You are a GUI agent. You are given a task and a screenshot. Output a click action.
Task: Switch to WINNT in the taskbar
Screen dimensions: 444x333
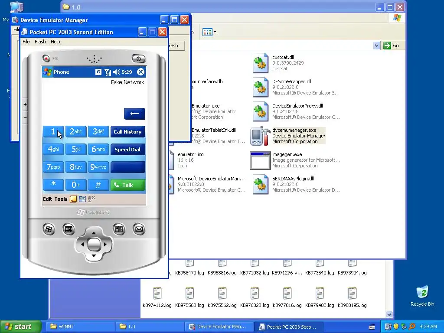(80, 326)
